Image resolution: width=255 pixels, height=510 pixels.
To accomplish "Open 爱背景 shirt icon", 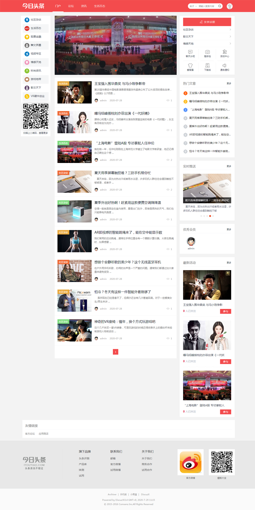I will point(190,66).
